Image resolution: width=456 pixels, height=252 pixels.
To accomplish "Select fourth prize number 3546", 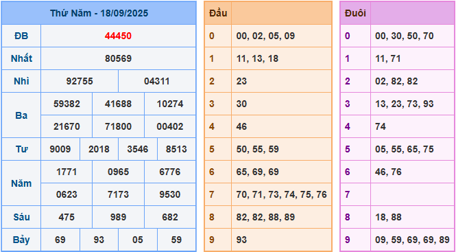I will tap(138, 150).
